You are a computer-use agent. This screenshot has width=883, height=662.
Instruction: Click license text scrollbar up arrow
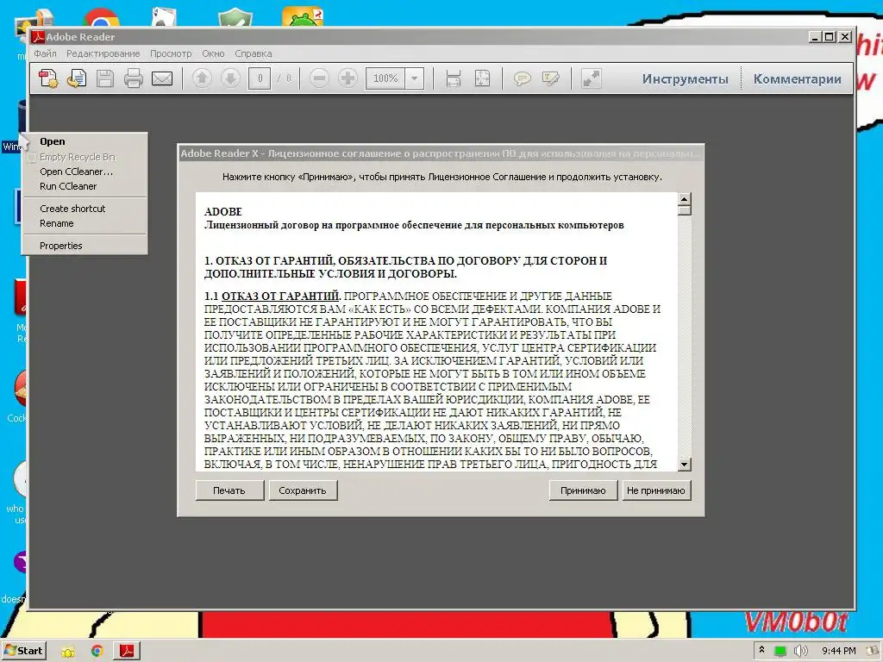point(684,199)
